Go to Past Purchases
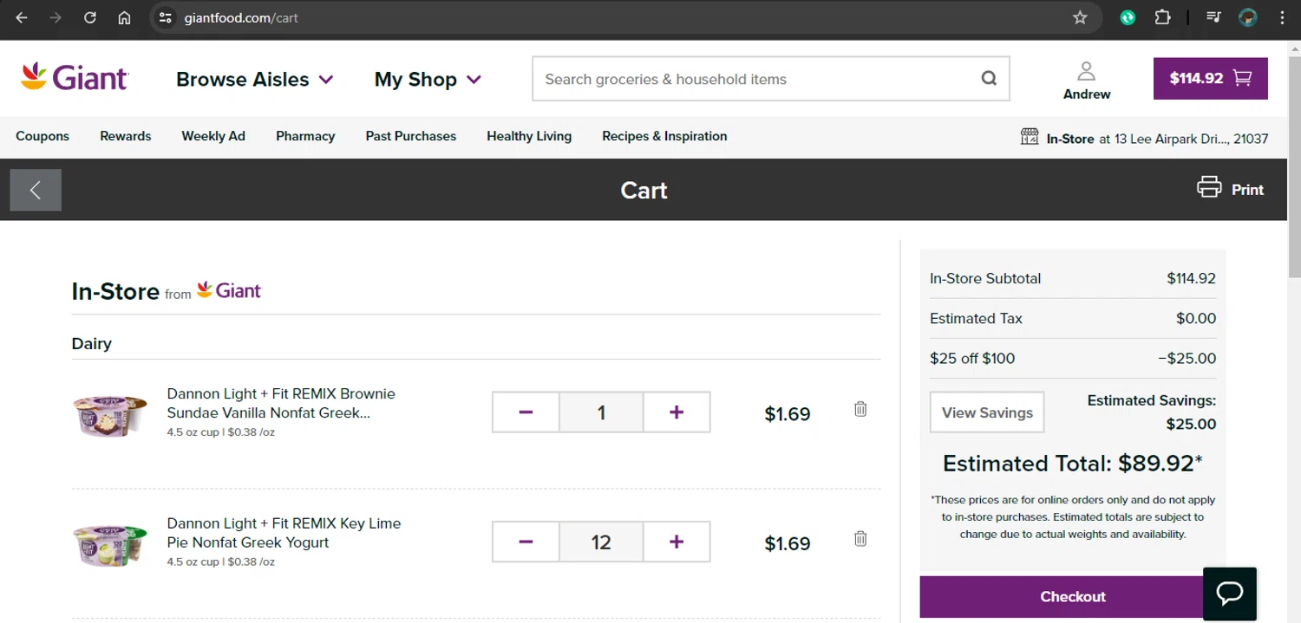This screenshot has height=623, width=1301. click(x=410, y=136)
